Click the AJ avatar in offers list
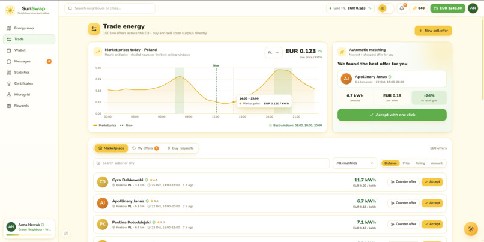Viewport: 484px width, 242px height. coord(103,203)
